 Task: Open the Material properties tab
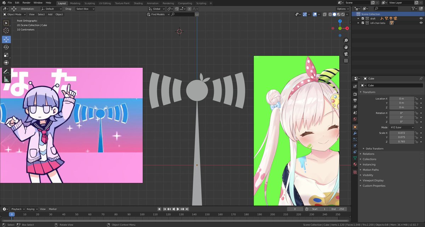[355, 164]
